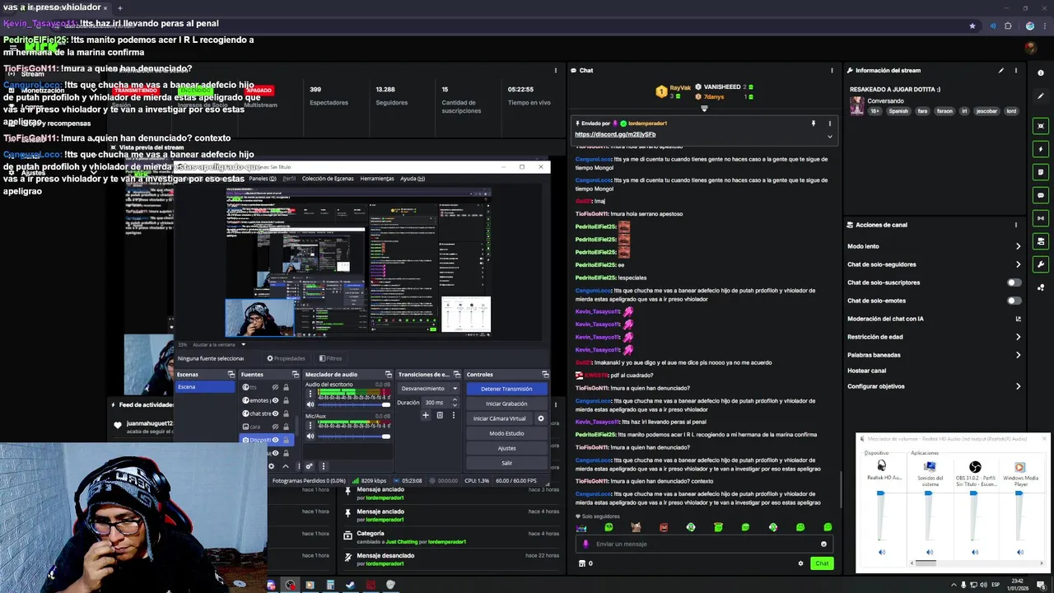Open Propiedades of the selected source
Screen dimensions: 1054x593
coord(286,358)
